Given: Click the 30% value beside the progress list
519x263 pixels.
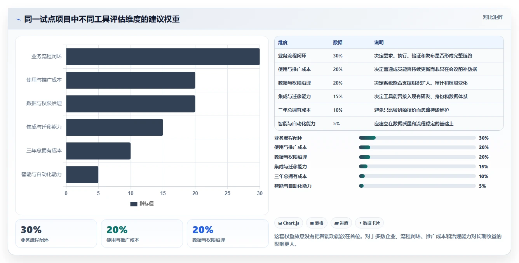Looking at the screenshot, I should coord(484,138).
